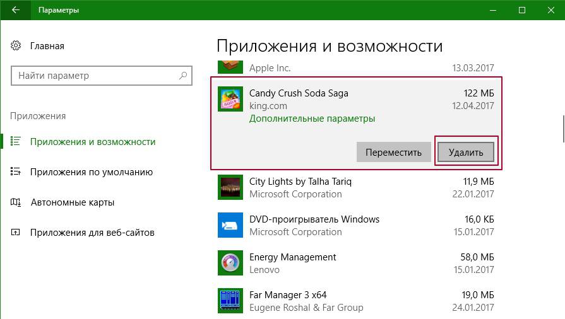Click the Energy Management gauge icon
Screen dimensions: 565x319
[x=230, y=263]
